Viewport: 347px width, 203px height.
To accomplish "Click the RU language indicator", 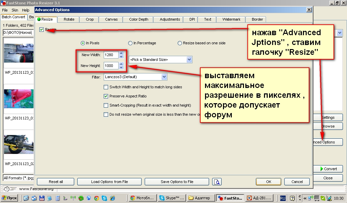I will pyautogui.click(x=283, y=198).
